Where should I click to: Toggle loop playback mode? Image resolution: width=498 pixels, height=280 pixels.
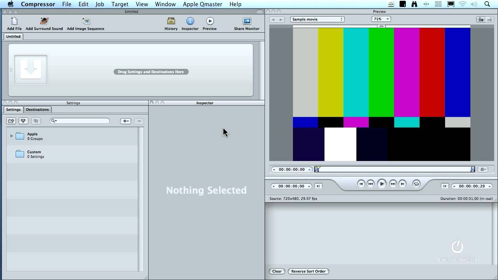tap(416, 184)
